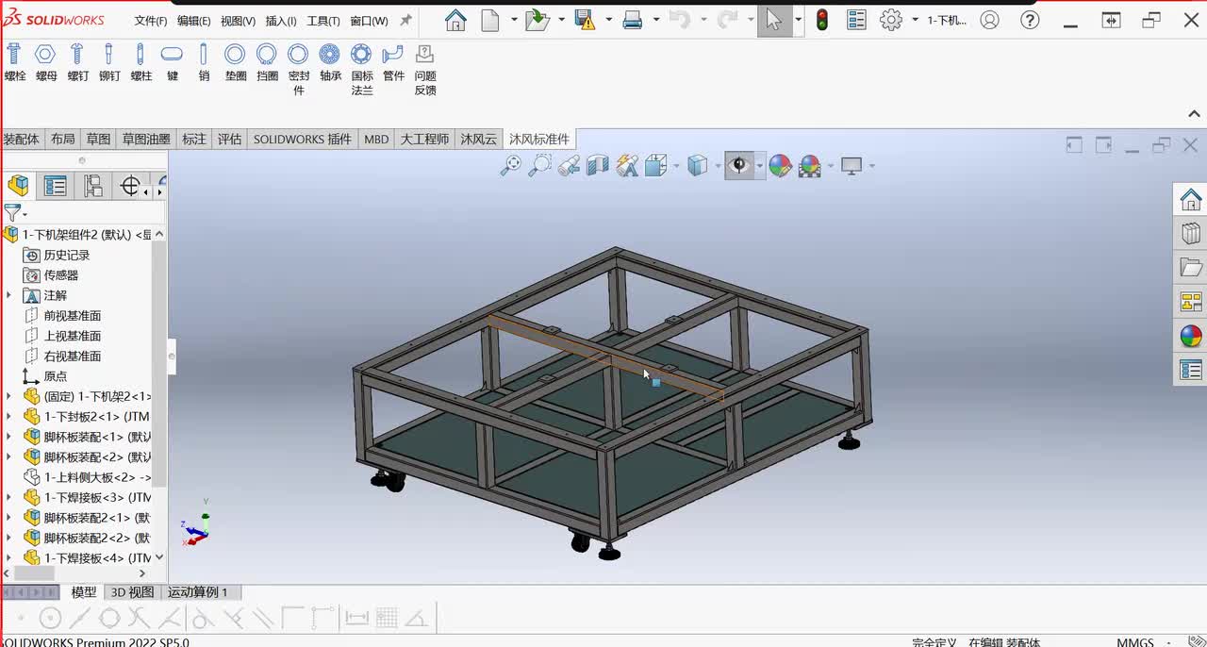Open the Options gear icon
Viewport: 1207px width, 647px height.
point(891,20)
